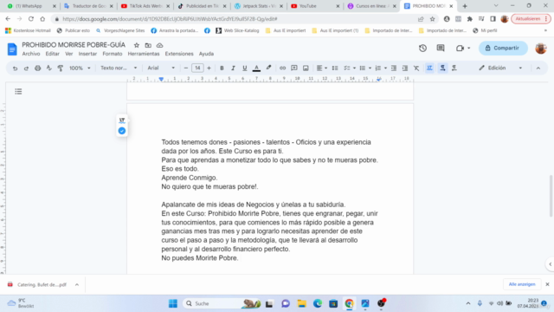Open the Edición mode dropdown

(500, 68)
